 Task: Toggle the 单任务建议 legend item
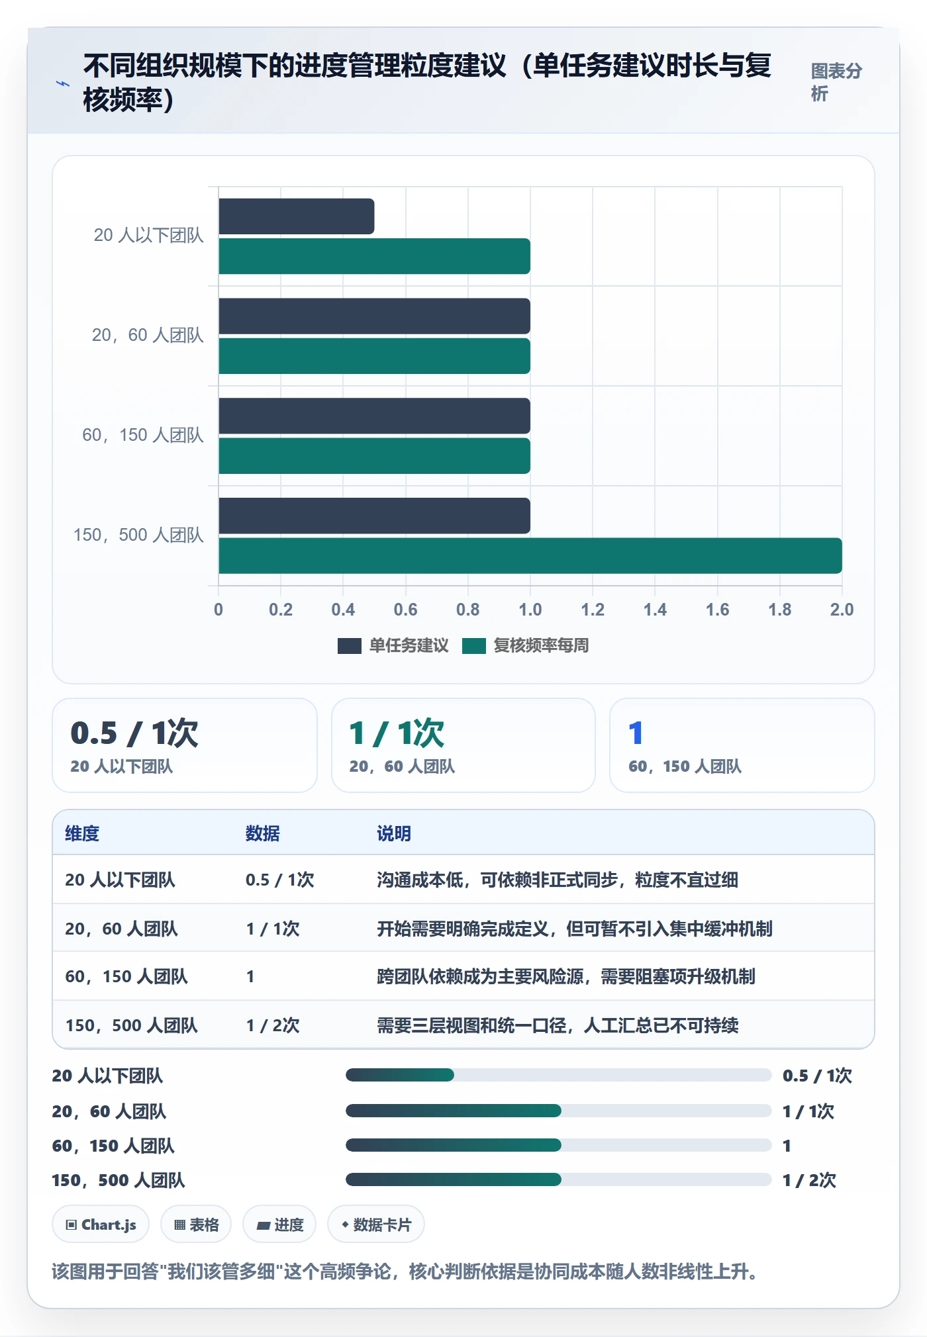pos(393,645)
